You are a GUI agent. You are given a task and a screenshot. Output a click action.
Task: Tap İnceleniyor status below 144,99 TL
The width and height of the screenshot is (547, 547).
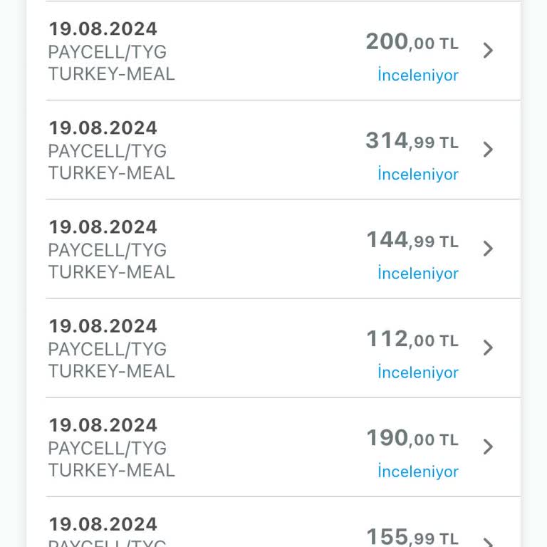(418, 273)
